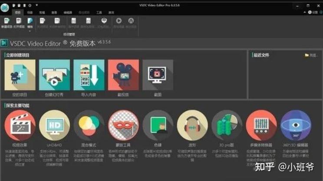The height and width of the screenshot is (181, 323).
Task: Create a blank project with 空的项目 tile
Action: coord(20,75)
